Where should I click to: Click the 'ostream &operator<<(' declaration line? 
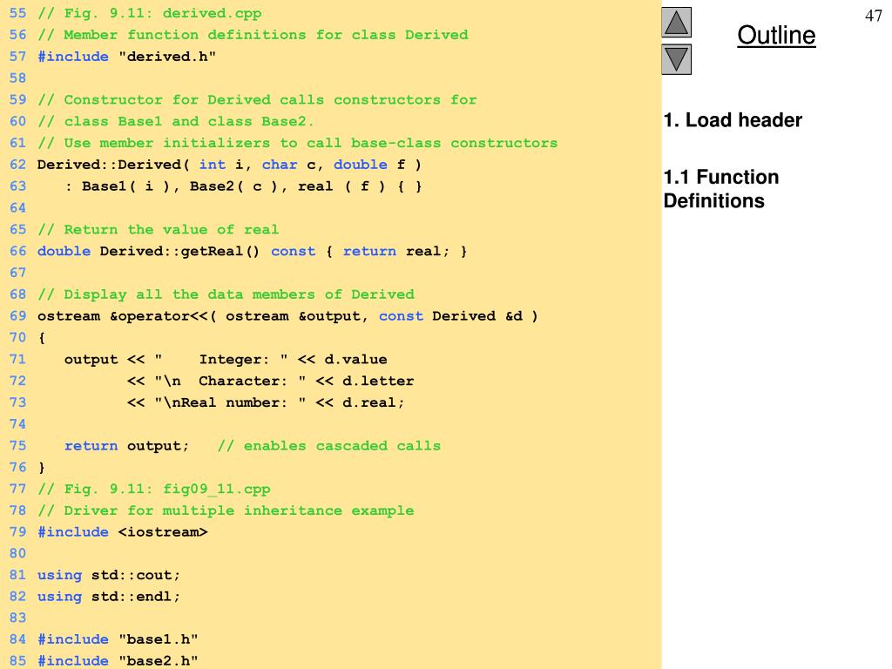pyautogui.click(x=287, y=315)
